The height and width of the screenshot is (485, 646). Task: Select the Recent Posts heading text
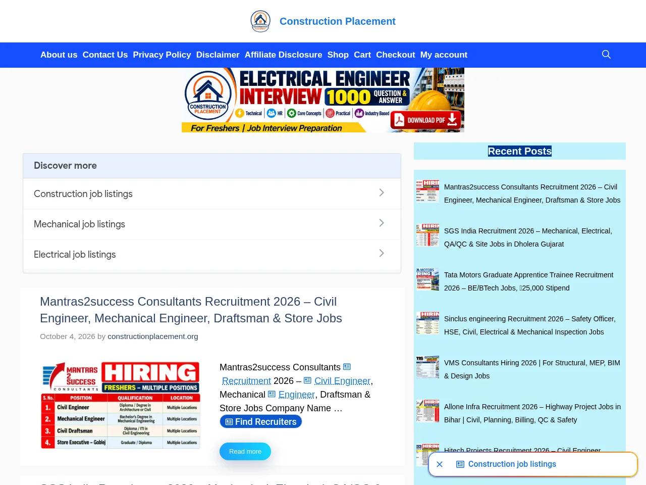point(520,151)
